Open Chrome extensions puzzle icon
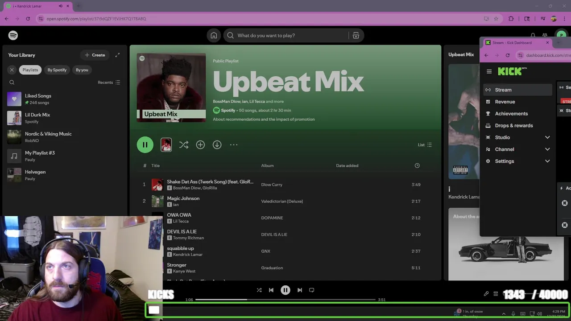 coord(511,19)
